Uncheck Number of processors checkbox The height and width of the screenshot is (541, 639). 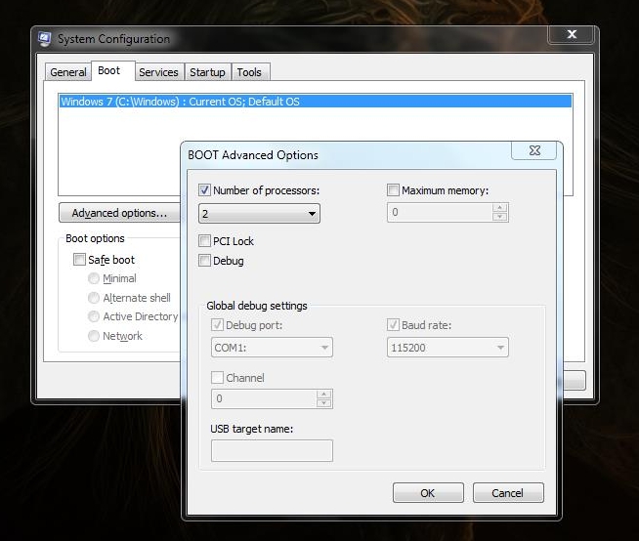pyautogui.click(x=204, y=189)
